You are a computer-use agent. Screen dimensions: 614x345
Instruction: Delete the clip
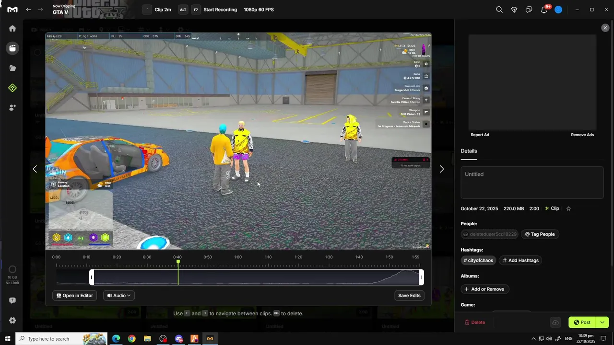coord(475,322)
